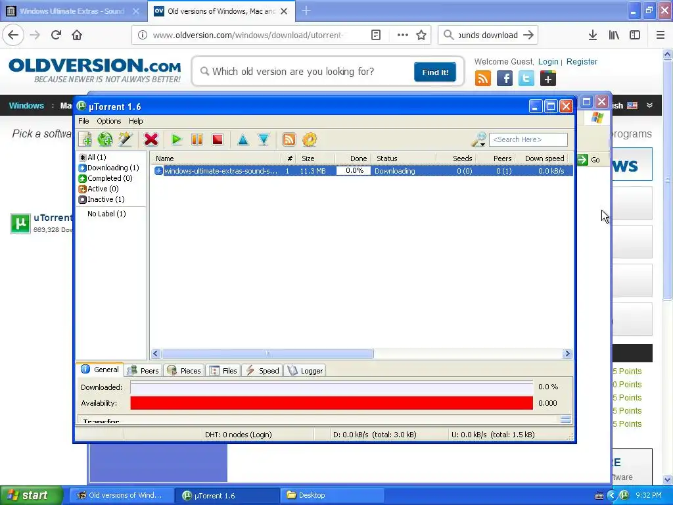Open the uTorrent Options menu
673x505 pixels.
[x=108, y=121]
